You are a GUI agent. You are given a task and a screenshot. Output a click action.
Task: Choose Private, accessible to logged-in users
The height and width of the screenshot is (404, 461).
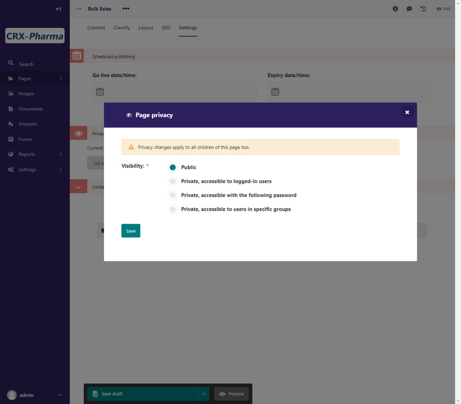pos(173,181)
